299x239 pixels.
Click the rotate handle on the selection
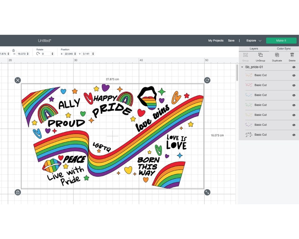coord(207,80)
